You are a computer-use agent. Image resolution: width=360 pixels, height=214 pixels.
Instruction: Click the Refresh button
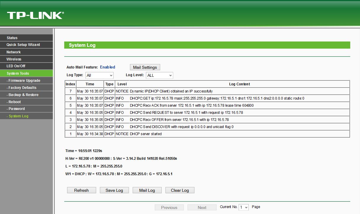pos(81,190)
